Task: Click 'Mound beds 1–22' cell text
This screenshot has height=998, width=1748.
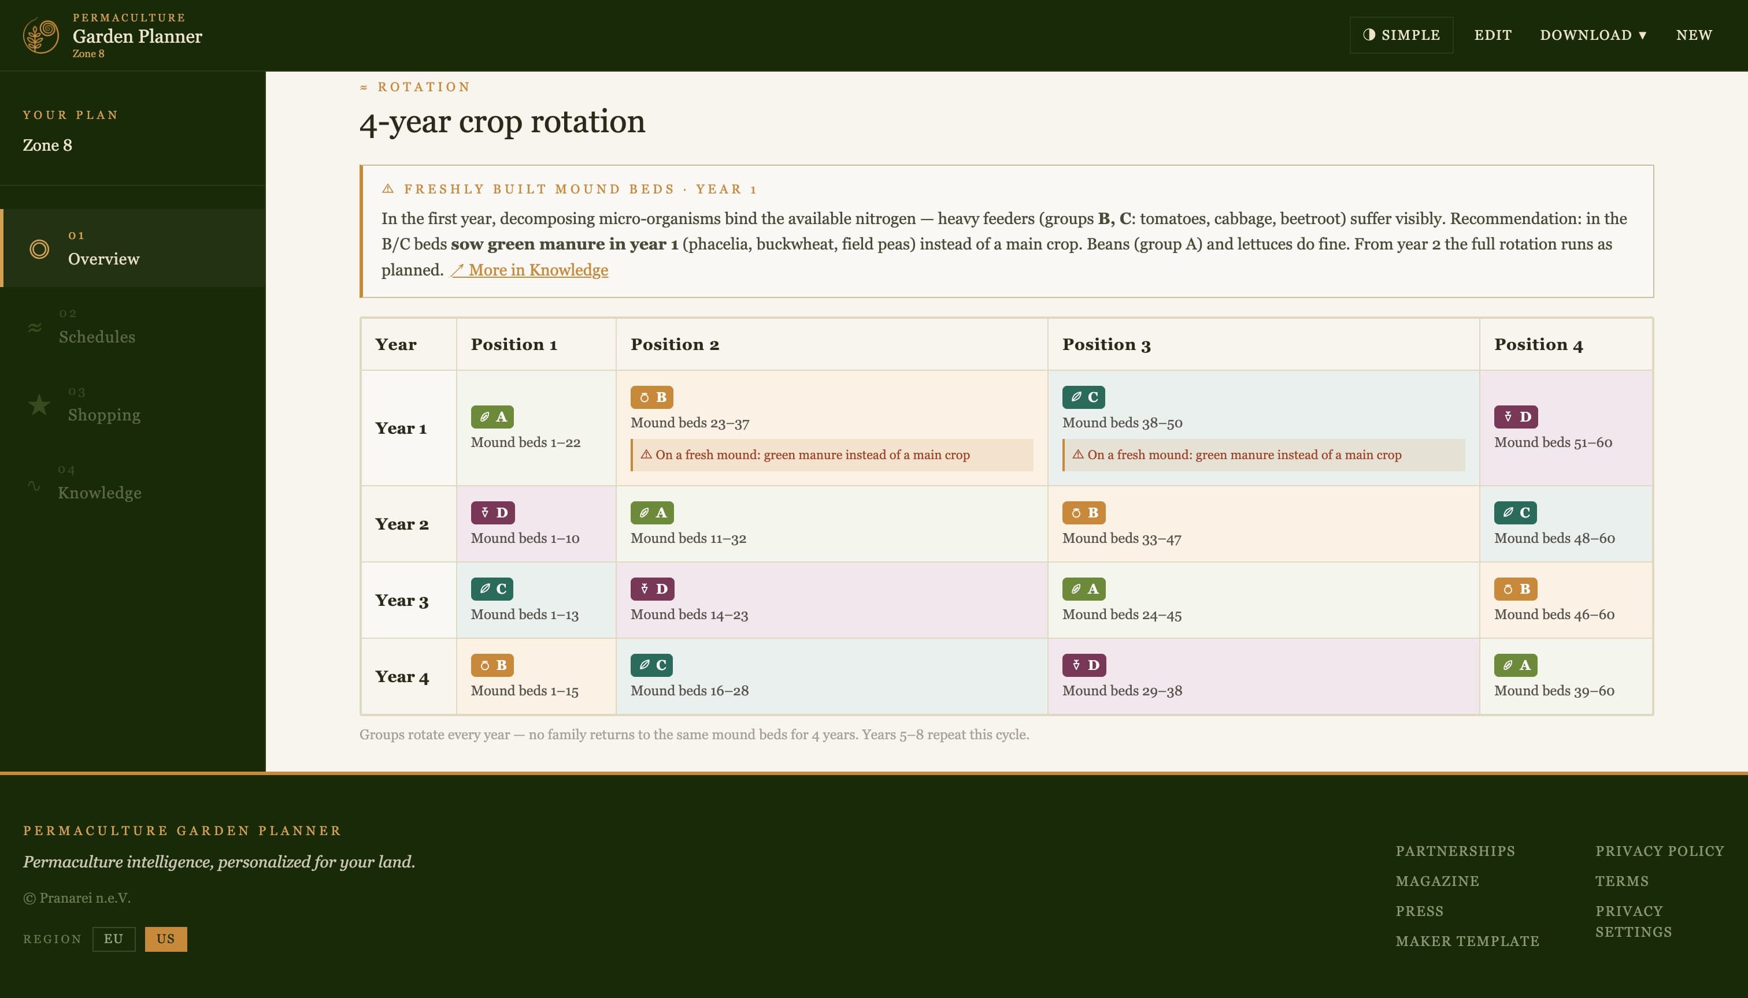Action: pos(525,443)
